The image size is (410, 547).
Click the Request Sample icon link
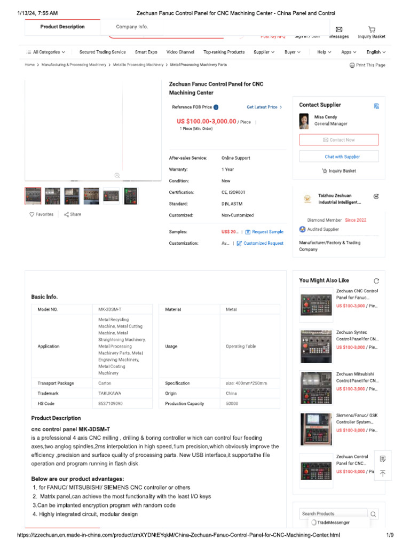[x=248, y=232]
